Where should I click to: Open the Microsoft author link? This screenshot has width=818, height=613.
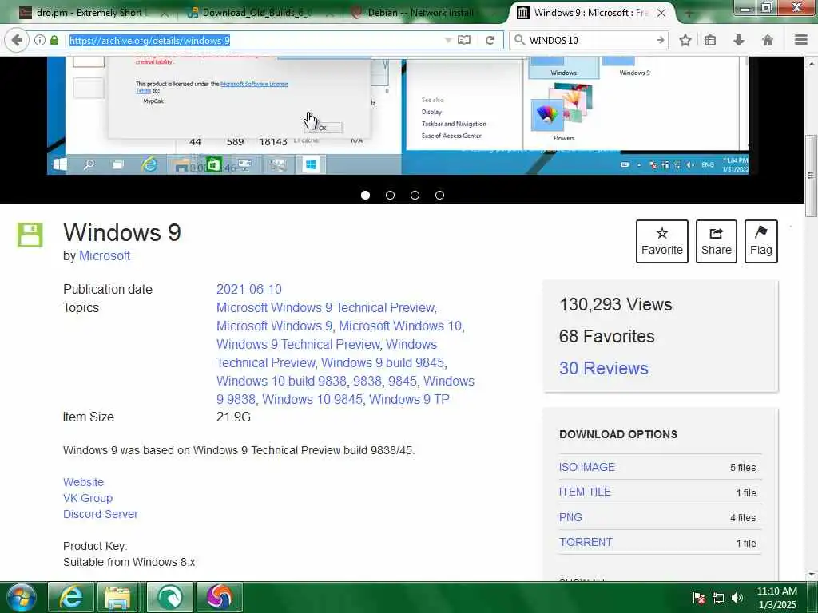(105, 256)
